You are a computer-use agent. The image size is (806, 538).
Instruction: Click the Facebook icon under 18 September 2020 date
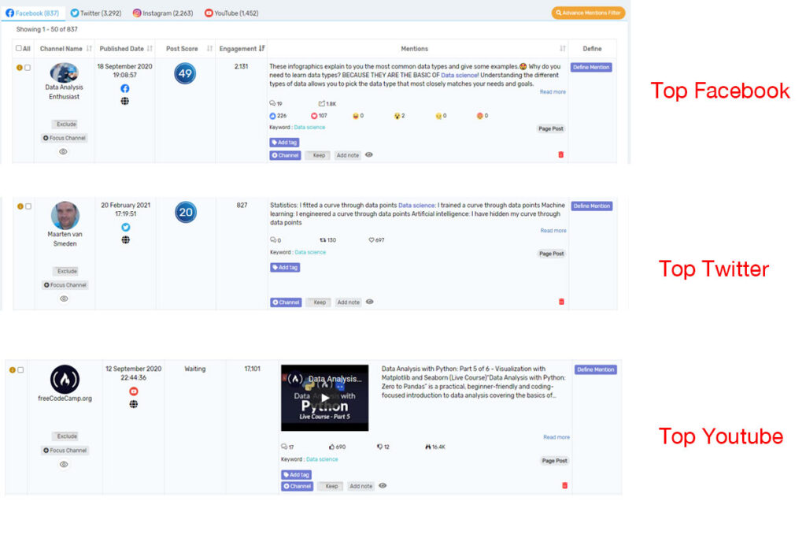125,88
